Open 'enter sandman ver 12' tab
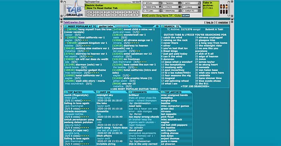Screen dimensions: 281x146 click(137, 54)
